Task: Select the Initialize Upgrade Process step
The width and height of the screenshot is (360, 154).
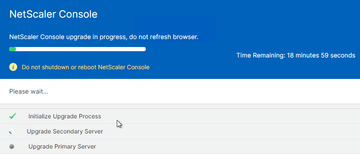Action: pos(180,116)
